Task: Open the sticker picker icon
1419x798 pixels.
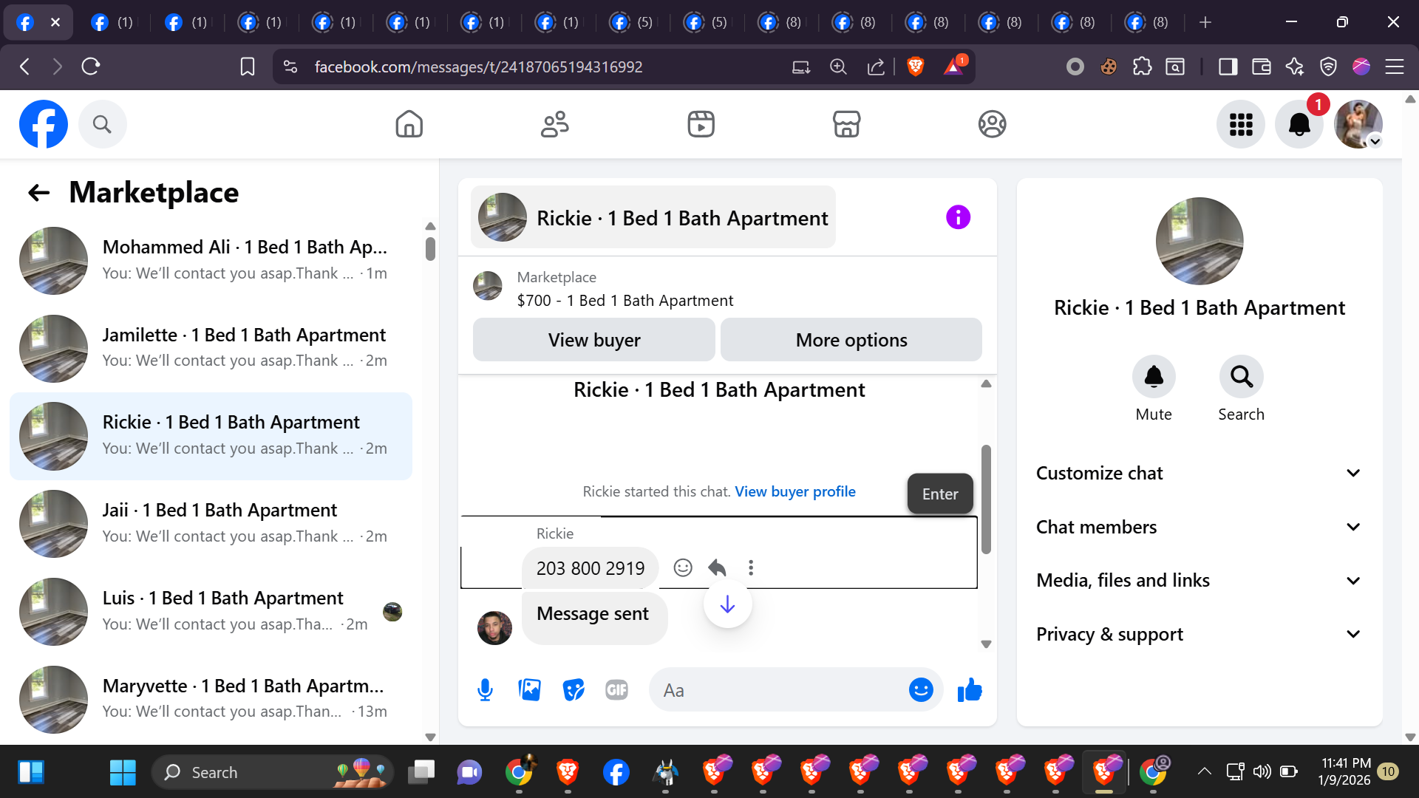Action: click(x=573, y=690)
